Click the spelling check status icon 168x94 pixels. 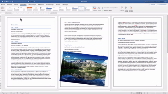pos(17,93)
